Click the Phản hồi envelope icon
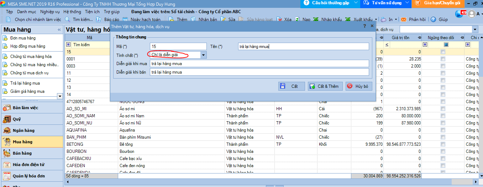This screenshot has height=187, width=483. [404, 20]
